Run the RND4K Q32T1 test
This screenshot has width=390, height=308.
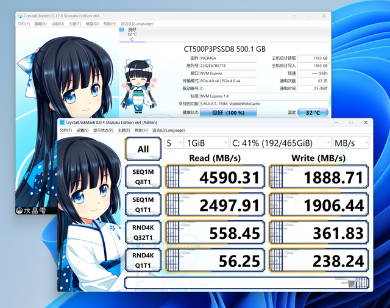143,232
